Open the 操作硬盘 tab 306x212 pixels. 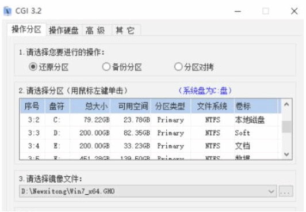click(64, 31)
